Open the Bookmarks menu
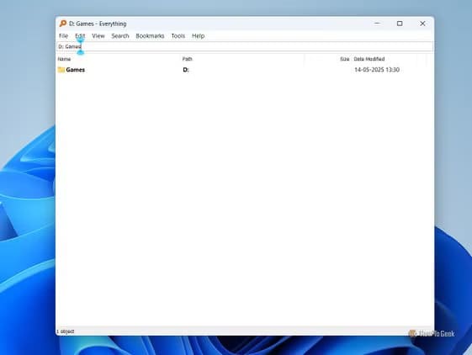Viewport: 472px width, 355px height. (x=150, y=36)
